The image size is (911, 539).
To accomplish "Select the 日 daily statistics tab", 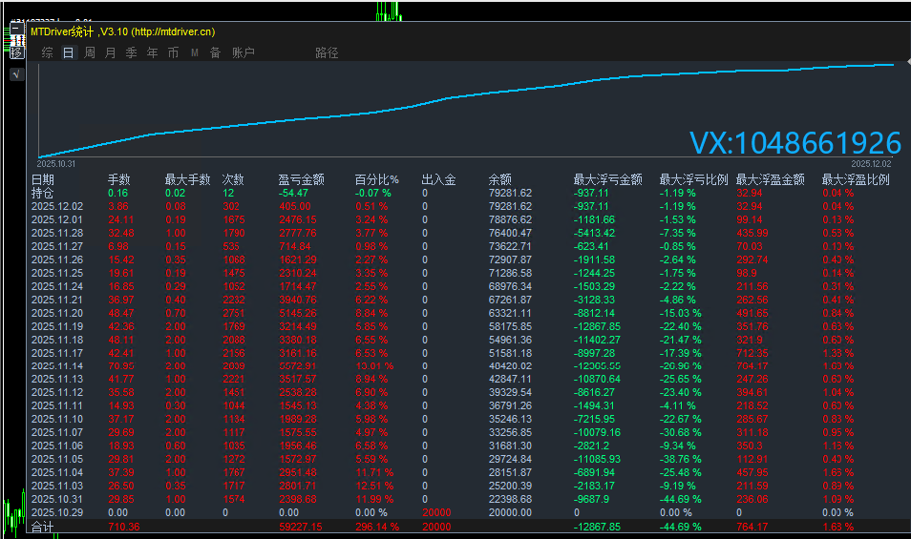I will pos(68,52).
